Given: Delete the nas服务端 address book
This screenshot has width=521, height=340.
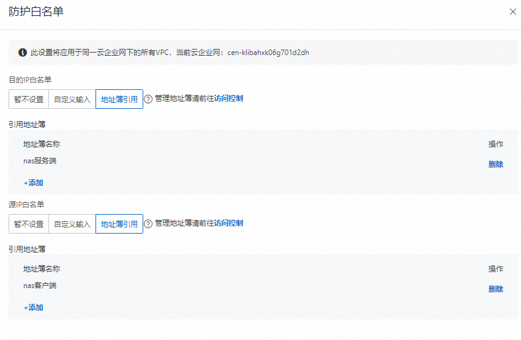Looking at the screenshot, I should pyautogui.click(x=495, y=164).
